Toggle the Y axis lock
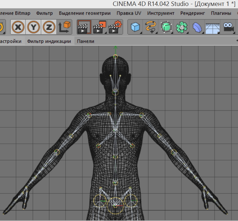This screenshot has height=221, width=238. coord(34,27)
